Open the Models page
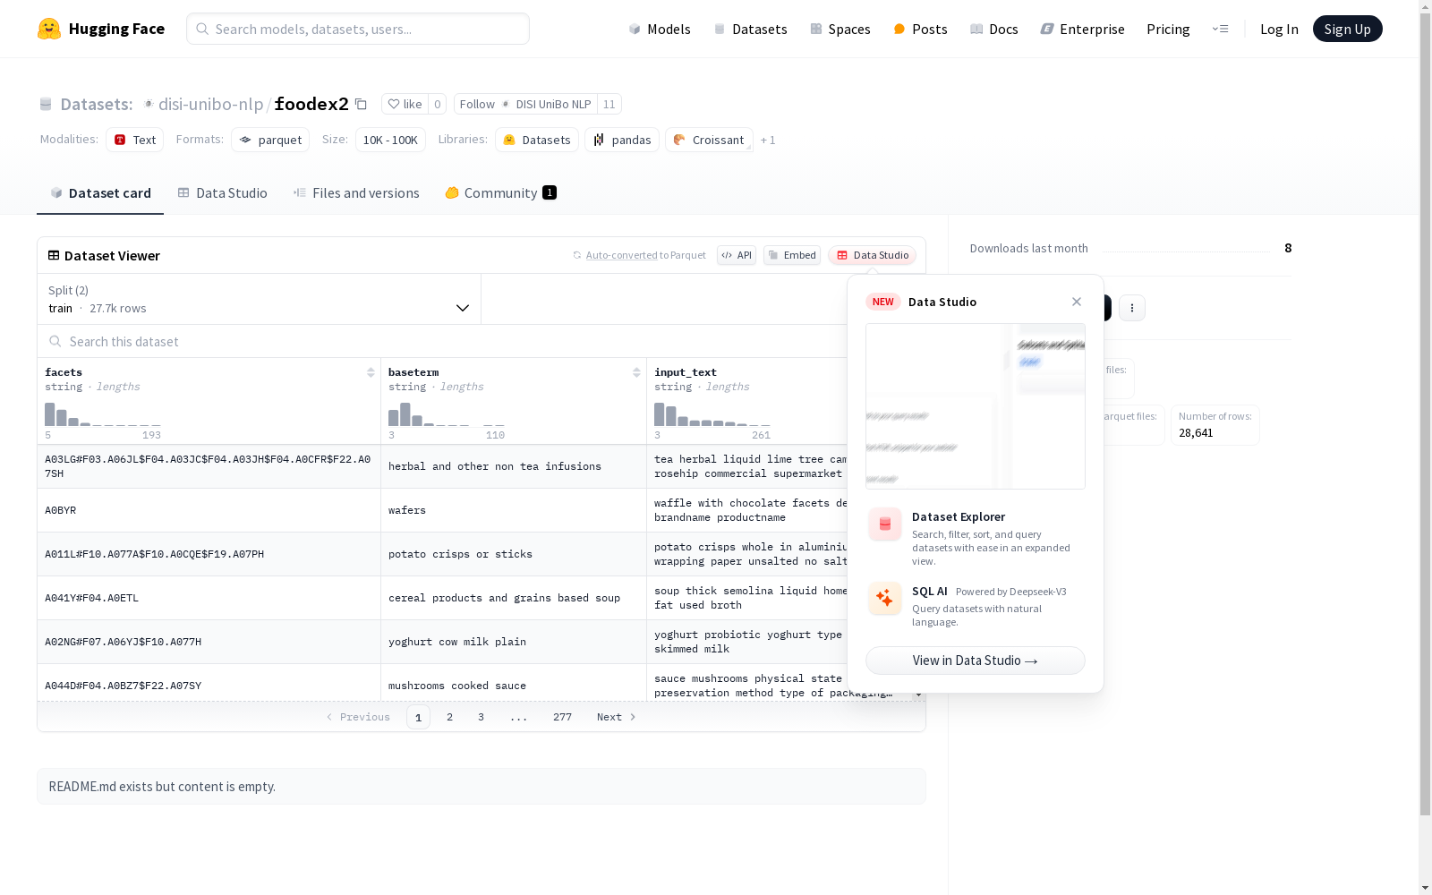Screen dimensions: 1432x895 pyautogui.click(x=660, y=29)
